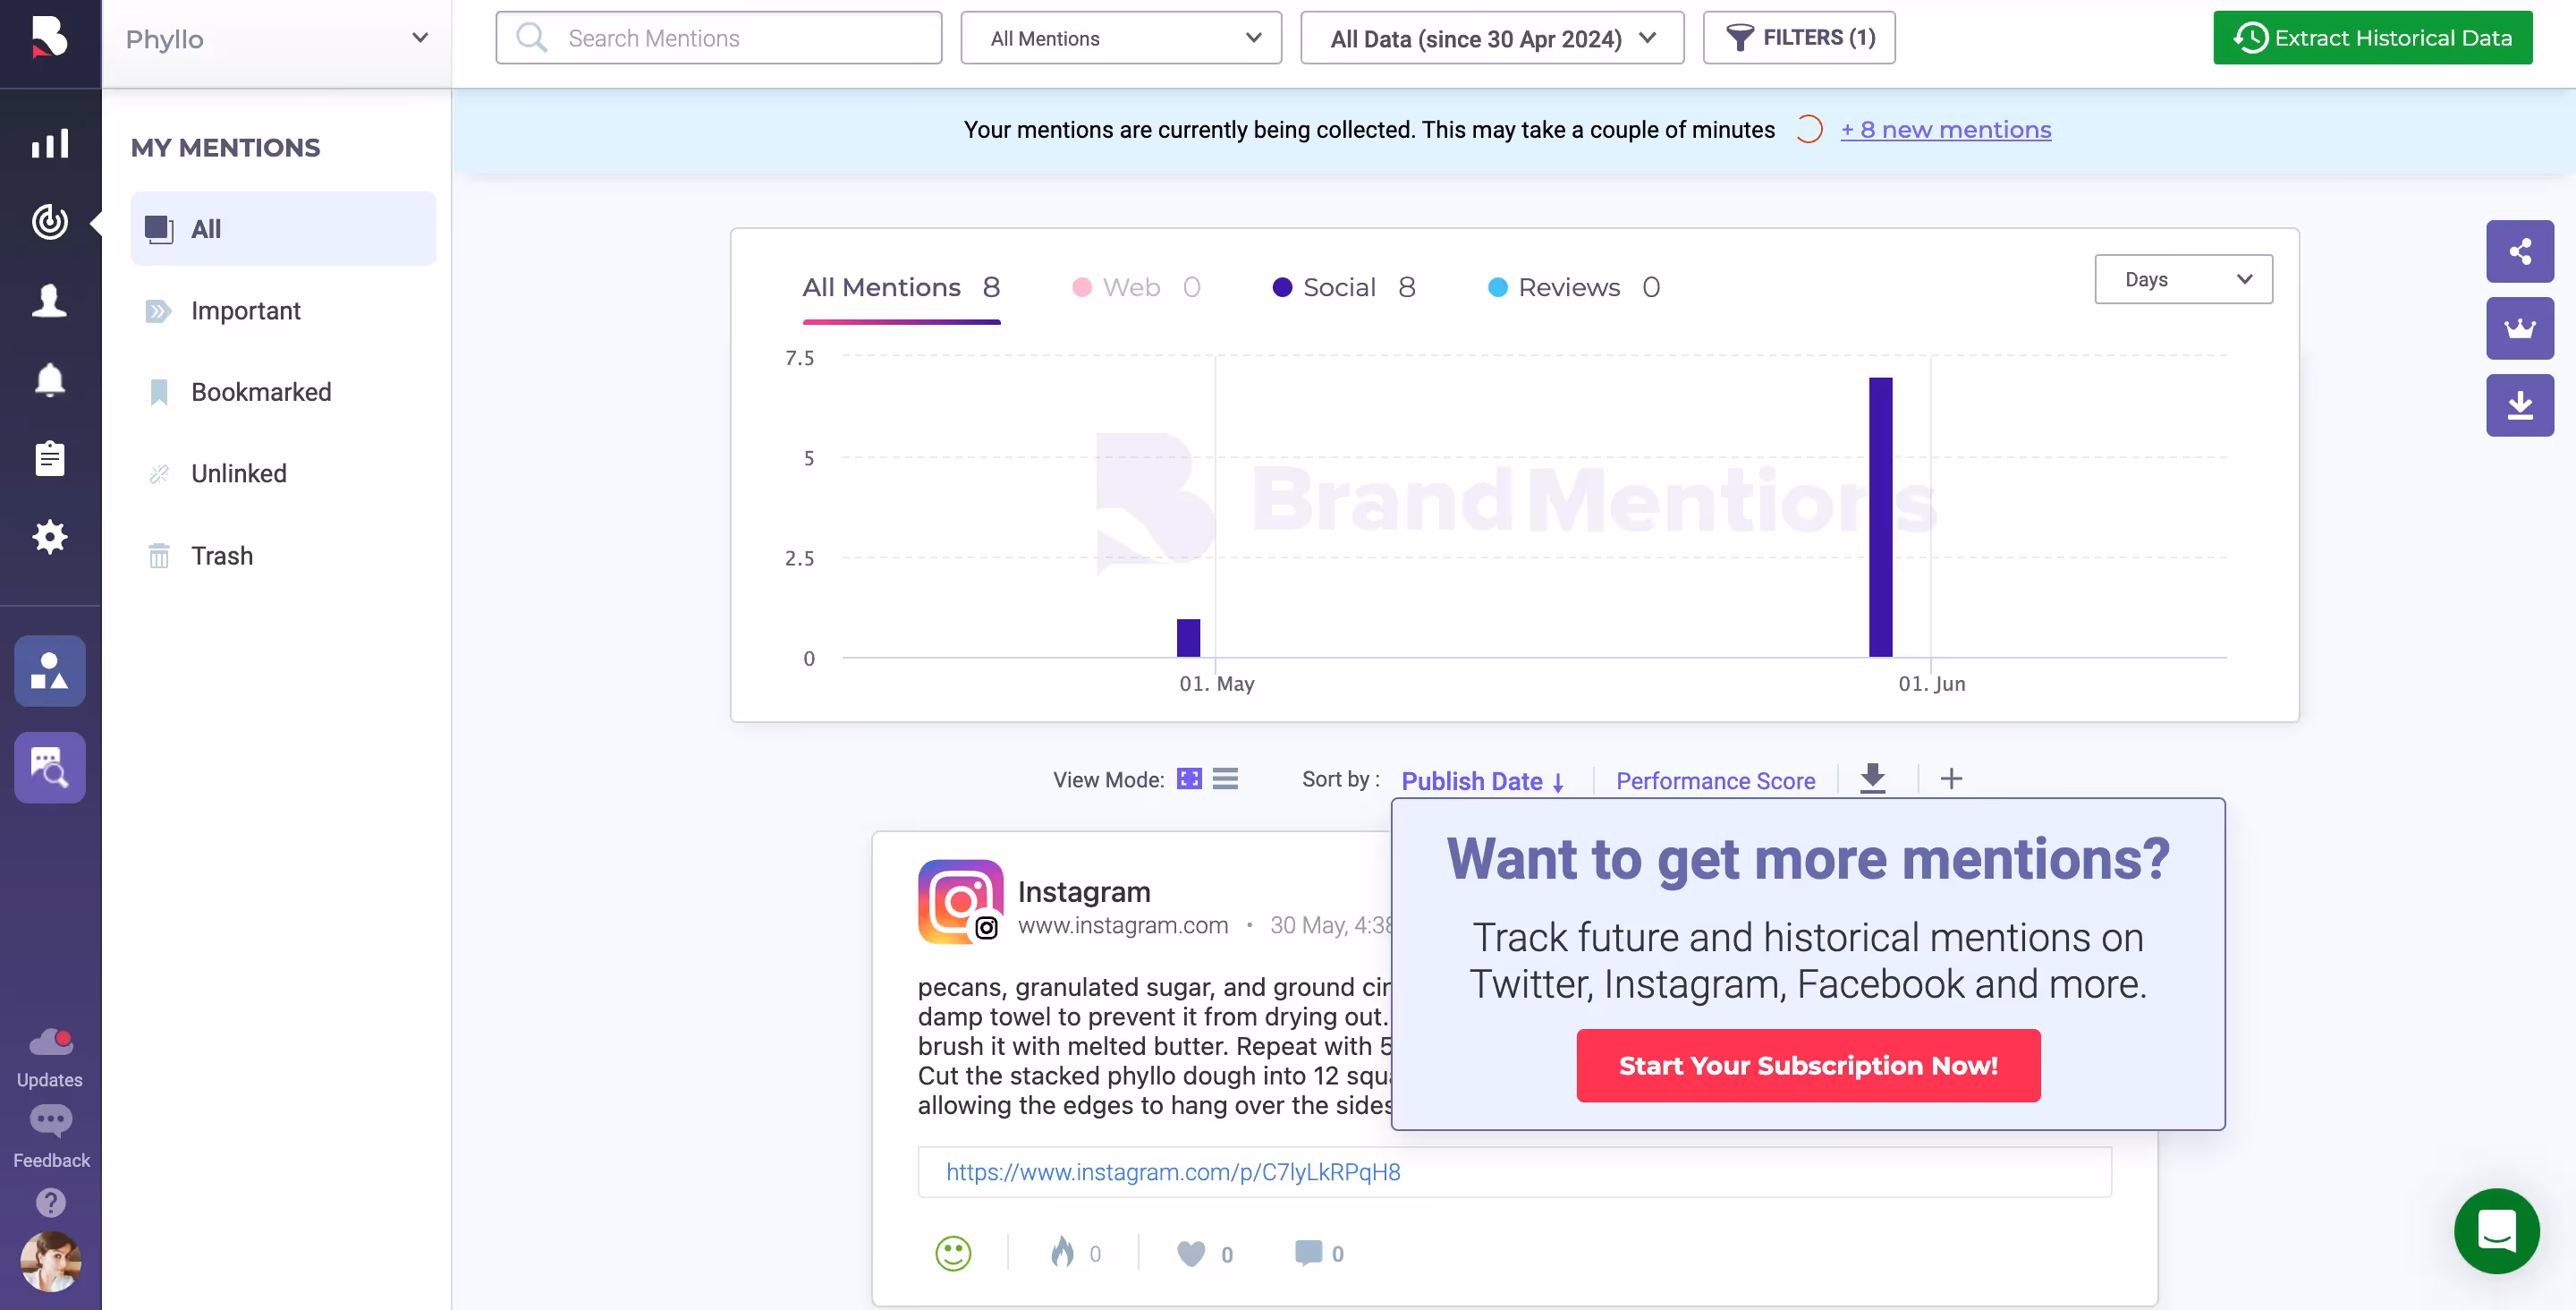Expand the Days interval dropdown
The image size is (2576, 1310).
(x=2183, y=279)
